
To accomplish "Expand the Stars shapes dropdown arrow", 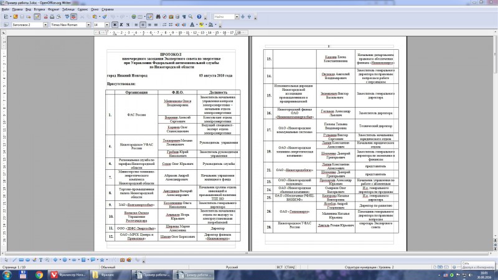I will point(106,260).
